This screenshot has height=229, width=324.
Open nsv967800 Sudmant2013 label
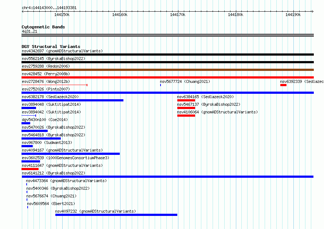point(47,142)
